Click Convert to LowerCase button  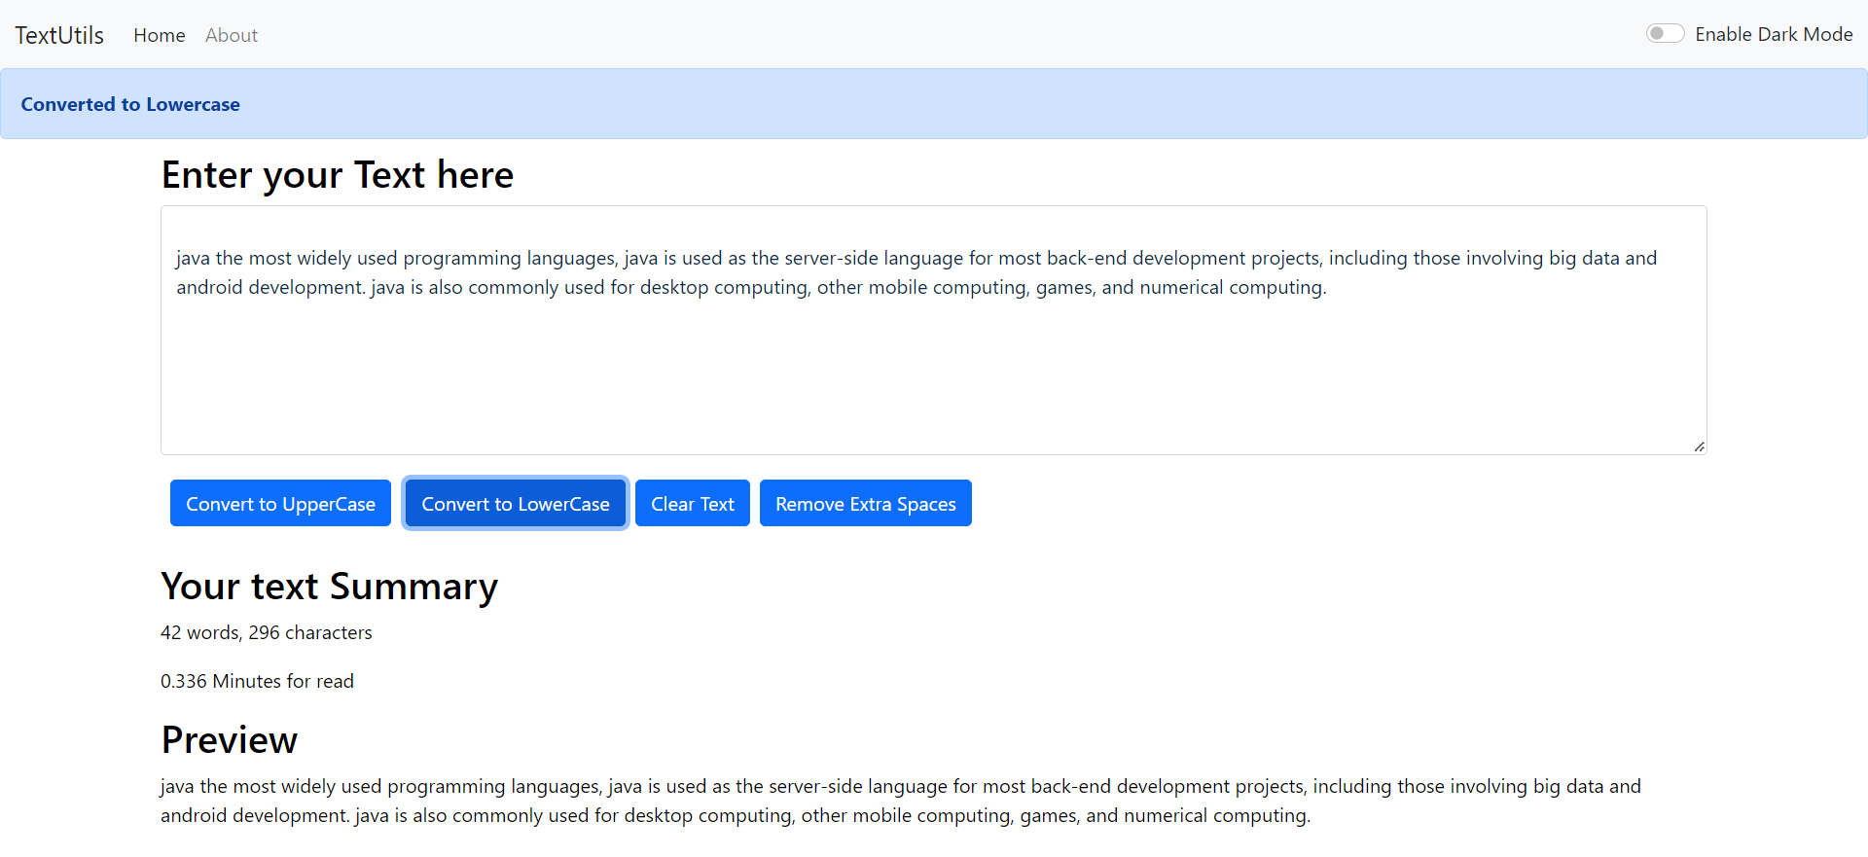click(x=516, y=503)
